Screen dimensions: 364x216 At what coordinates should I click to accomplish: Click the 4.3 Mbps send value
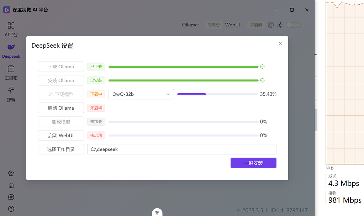click(x=344, y=183)
